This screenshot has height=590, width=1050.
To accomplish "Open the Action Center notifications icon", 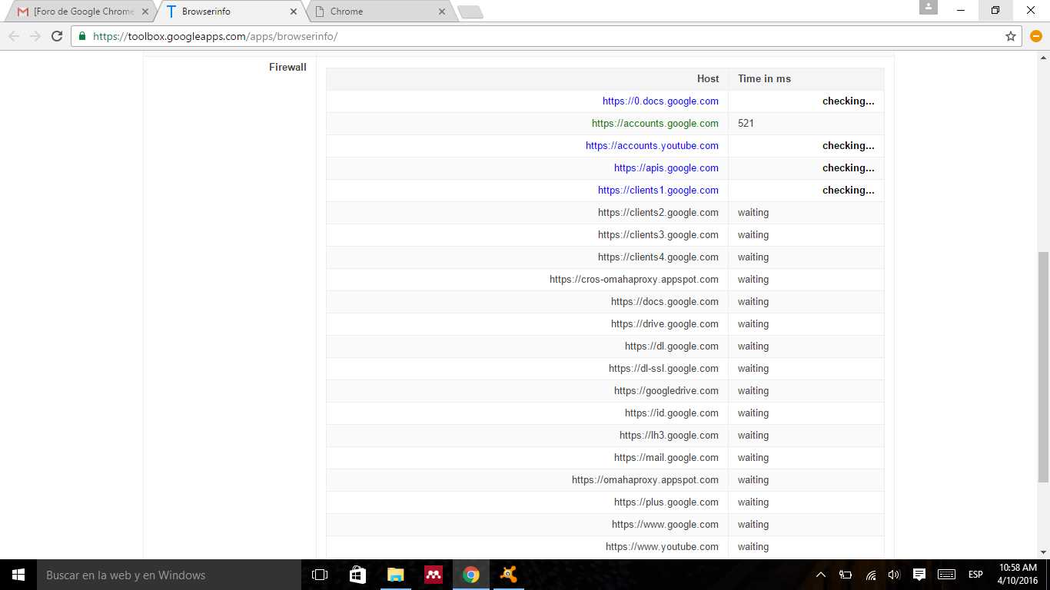I will point(919,575).
